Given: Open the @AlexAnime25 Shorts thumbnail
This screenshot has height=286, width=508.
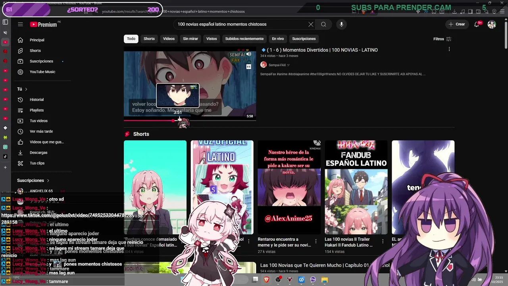Looking at the screenshot, I should [289, 187].
